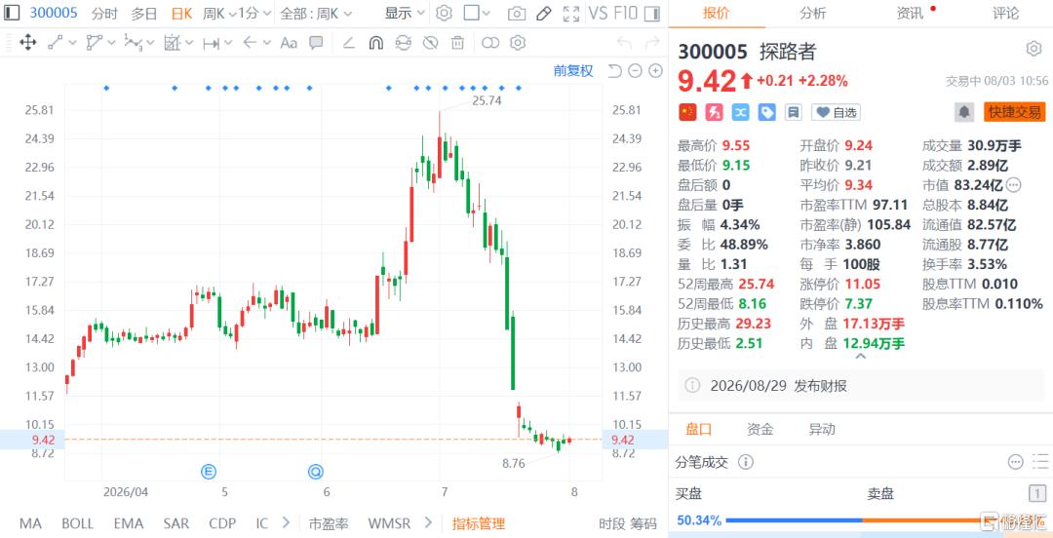Click the China flag market icon
The image size is (1053, 538).
pos(687,112)
